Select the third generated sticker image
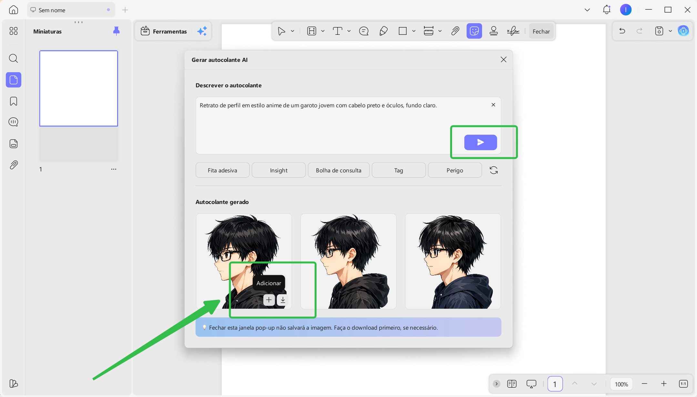This screenshot has width=697, height=397. 453,261
